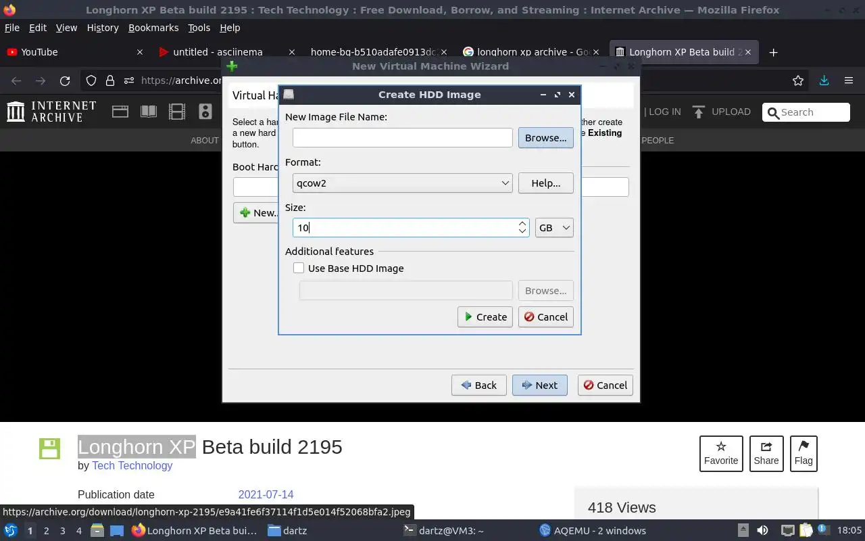Go back in Firefox navigation
The image size is (865, 541).
16,80
